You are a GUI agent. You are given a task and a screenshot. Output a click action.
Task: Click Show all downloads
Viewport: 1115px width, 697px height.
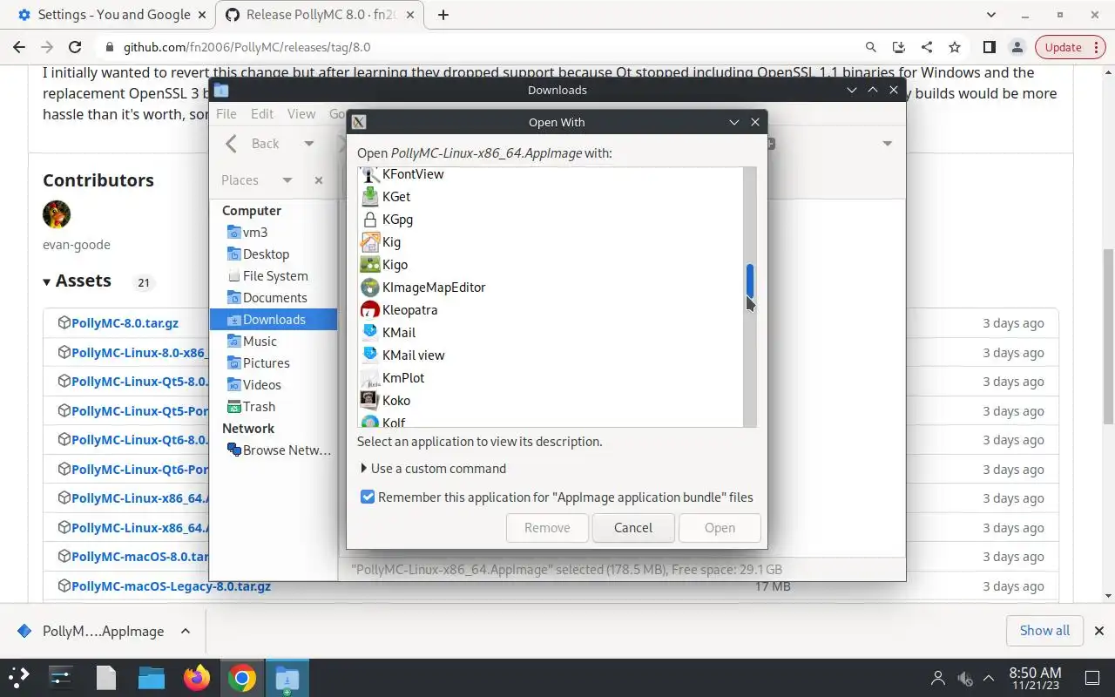point(1044,631)
